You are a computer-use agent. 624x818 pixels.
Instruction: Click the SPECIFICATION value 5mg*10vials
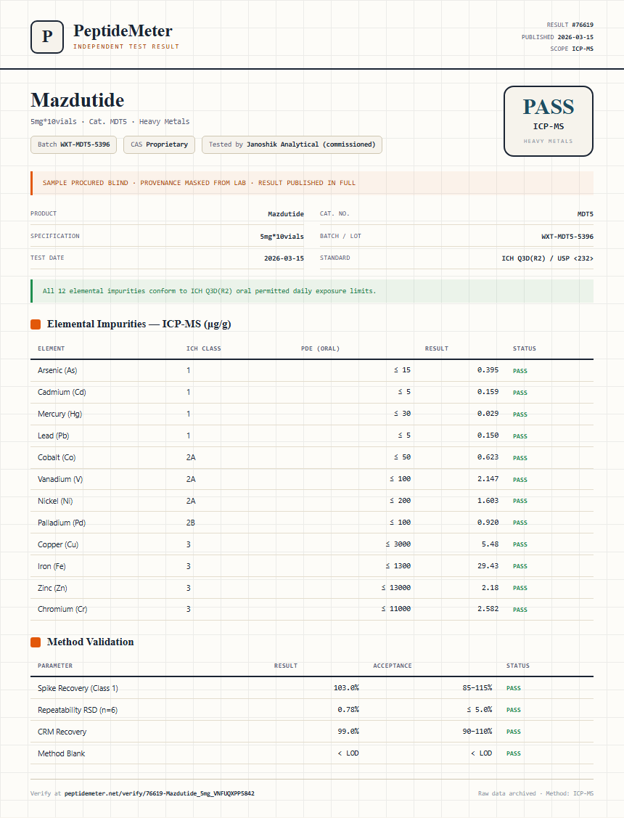pos(282,237)
